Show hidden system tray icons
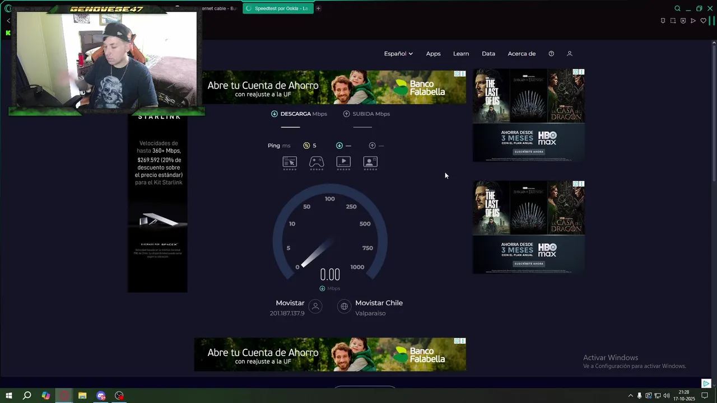717x403 pixels. [x=630, y=396]
